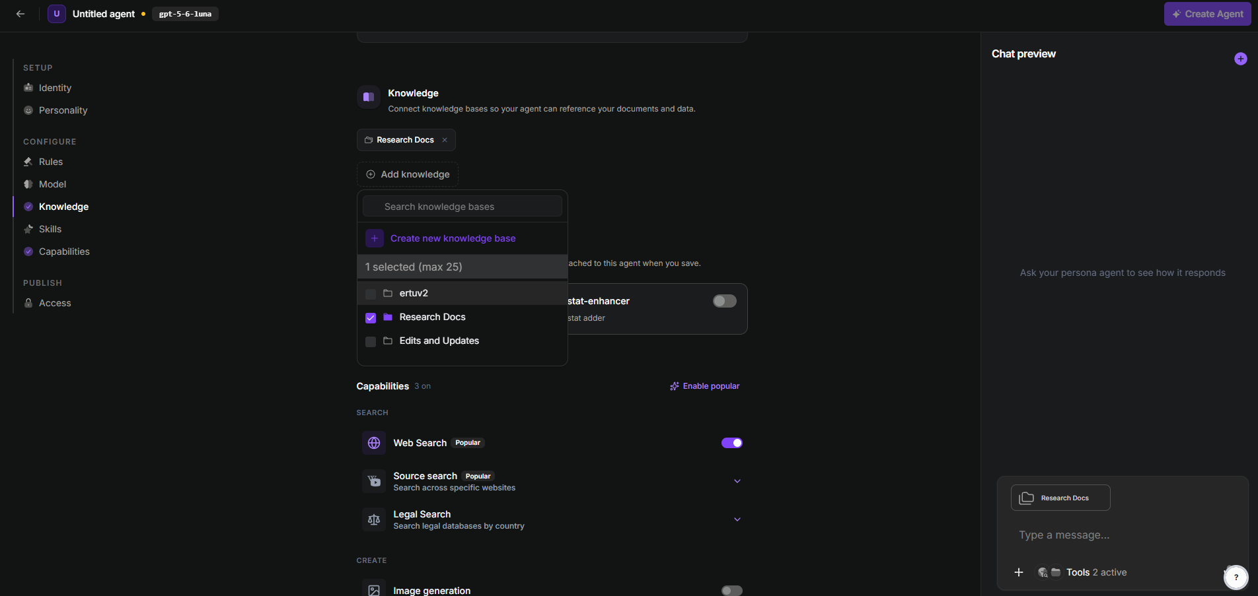
Task: Click the back arrow icon
Action: (20, 14)
